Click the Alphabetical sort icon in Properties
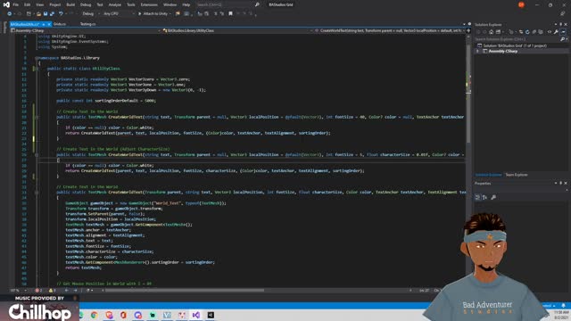571x321 pixels. [484, 197]
